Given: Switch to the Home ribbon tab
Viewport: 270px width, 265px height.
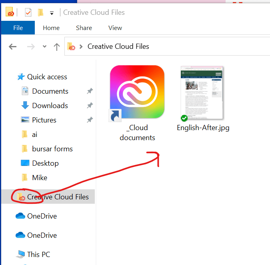Looking at the screenshot, I should 51,28.
